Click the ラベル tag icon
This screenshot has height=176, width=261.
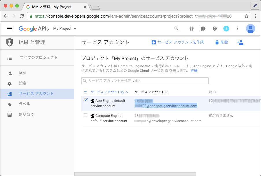[10, 104]
